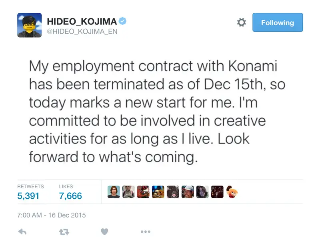Open the @HIDEO_KOJIMA_EN handle link
The image size is (320, 250).
(82, 31)
